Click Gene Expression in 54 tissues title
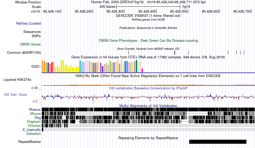The height and width of the screenshot is (148, 255). 148,57
